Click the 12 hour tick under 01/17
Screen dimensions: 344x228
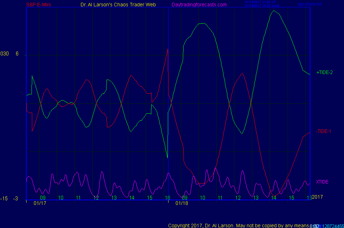pyautogui.click(x=96, y=198)
